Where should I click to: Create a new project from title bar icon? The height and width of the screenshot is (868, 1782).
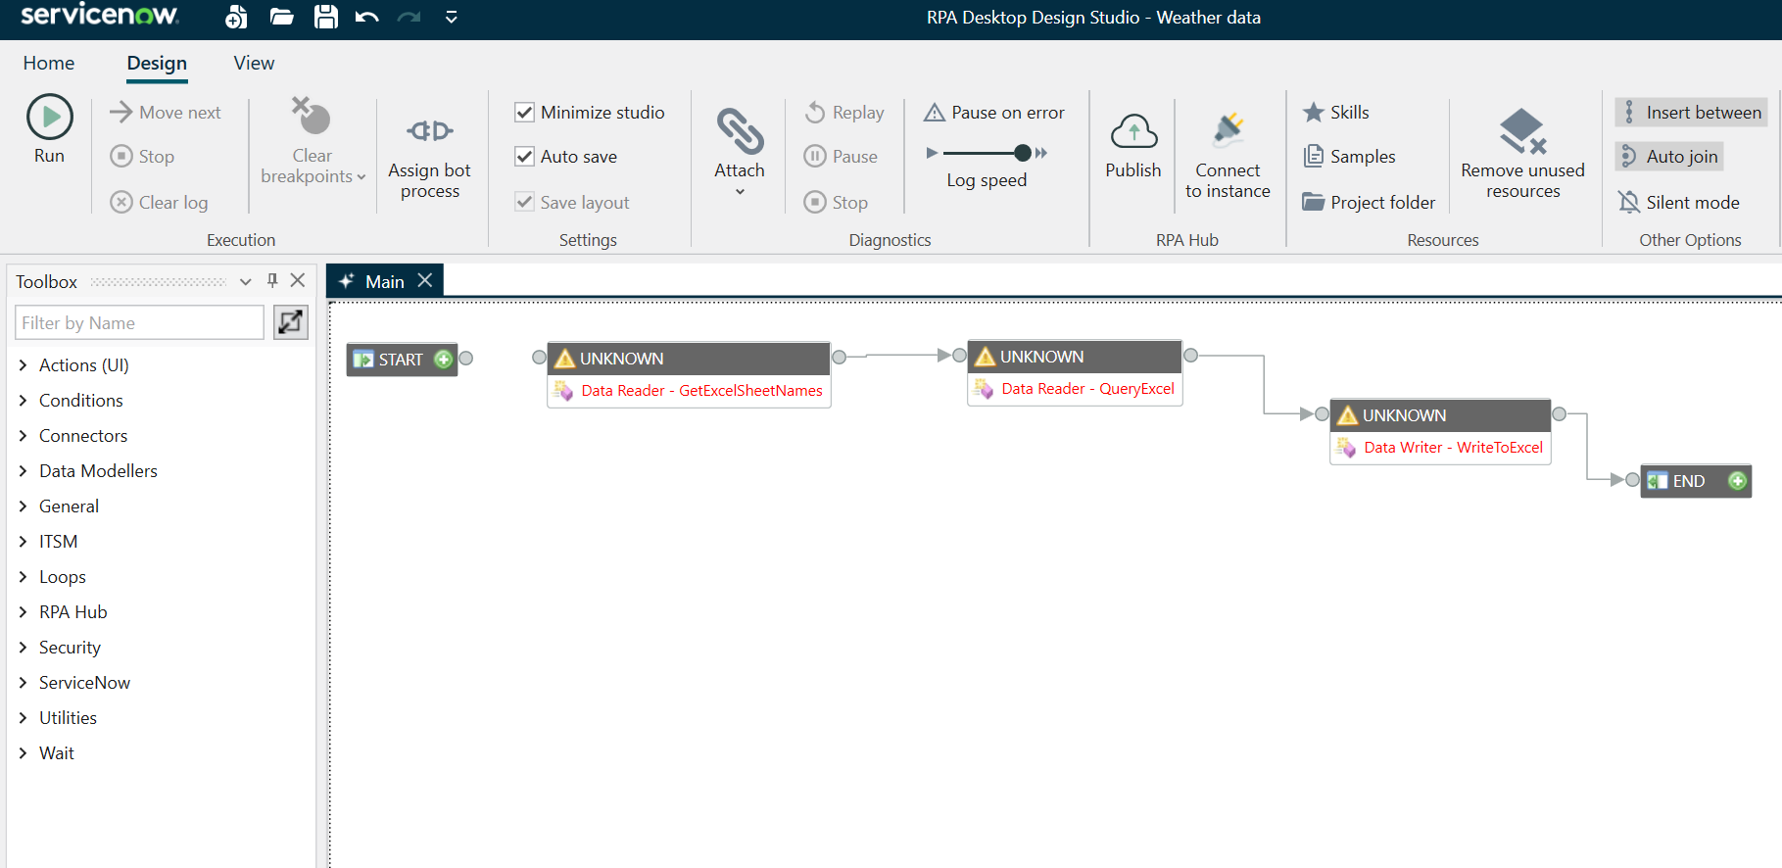coord(236,17)
